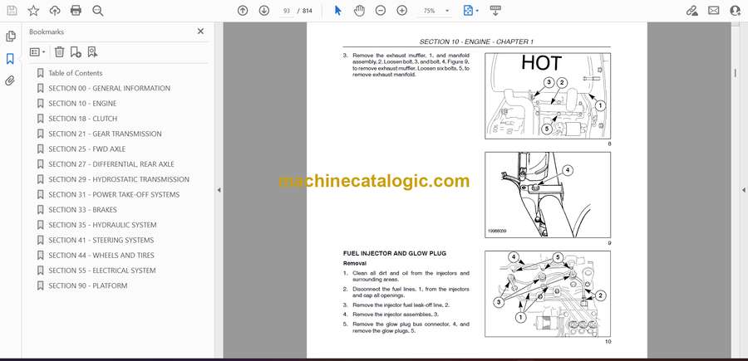Click the FUEL INJECTOR AND GLOW PLUG heading
This screenshot has height=361, width=748.
pyautogui.click(x=395, y=254)
